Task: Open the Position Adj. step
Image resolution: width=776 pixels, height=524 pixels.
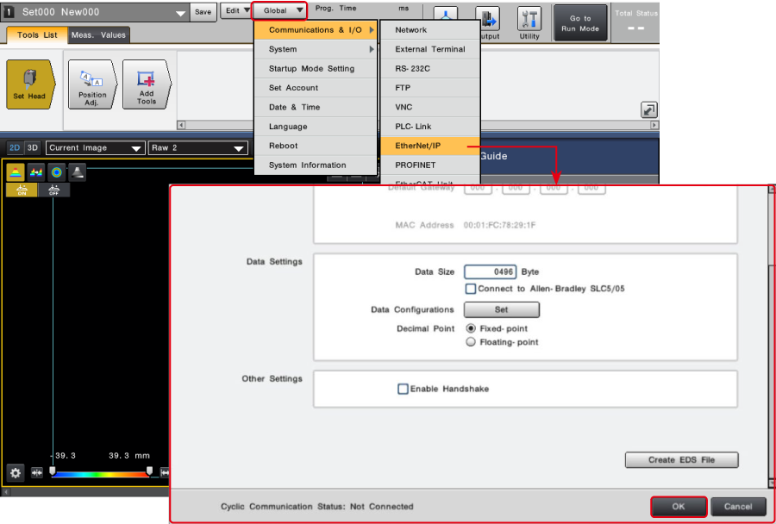Action: 91,84
